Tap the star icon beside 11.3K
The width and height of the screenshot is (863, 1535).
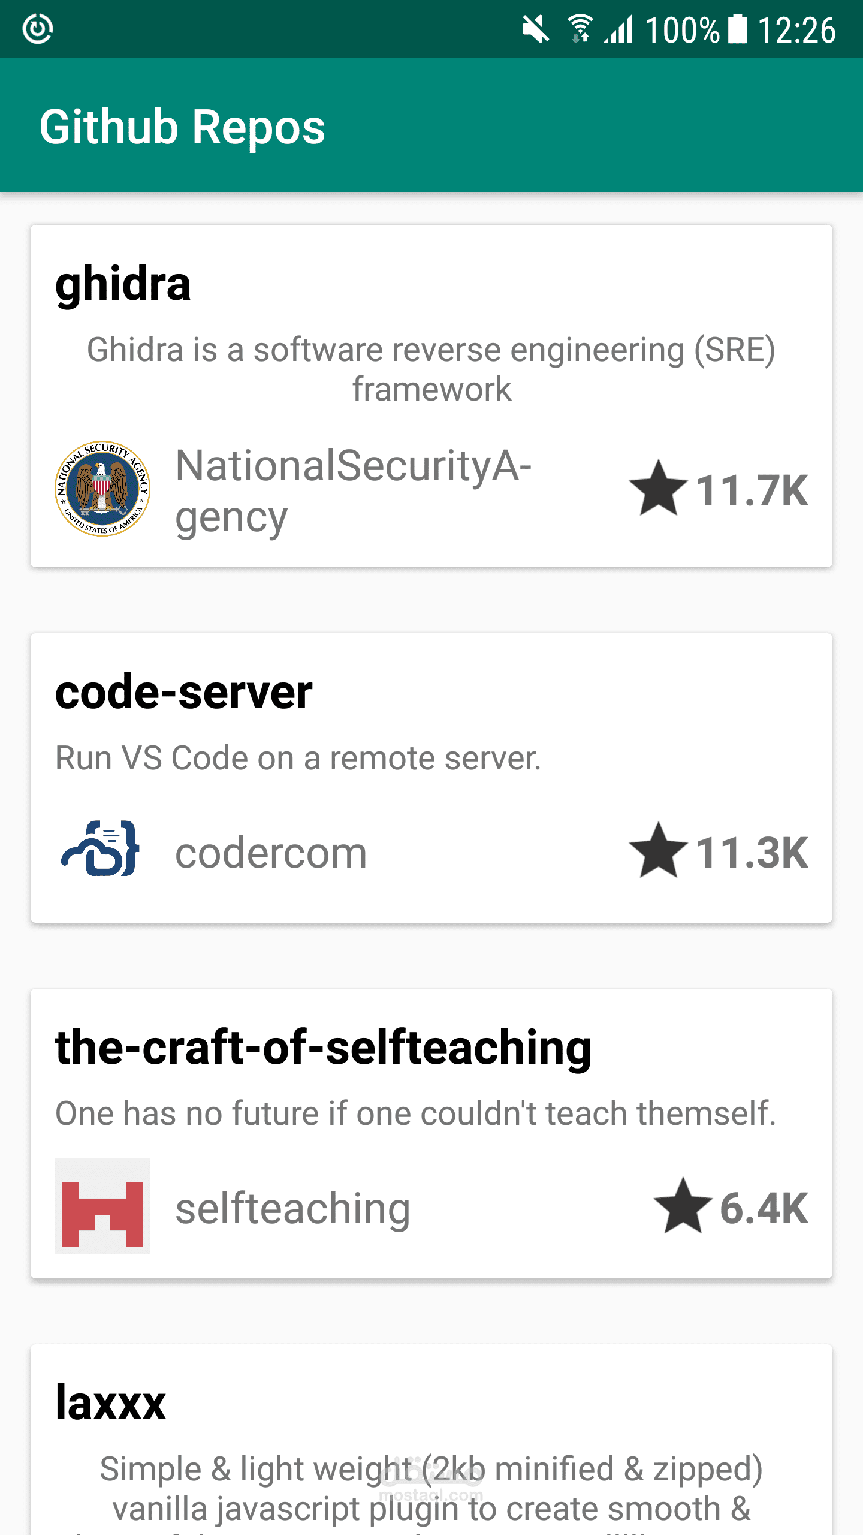tap(658, 850)
